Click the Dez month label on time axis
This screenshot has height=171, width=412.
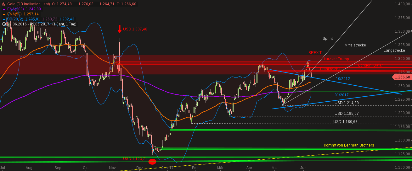pos(140,168)
